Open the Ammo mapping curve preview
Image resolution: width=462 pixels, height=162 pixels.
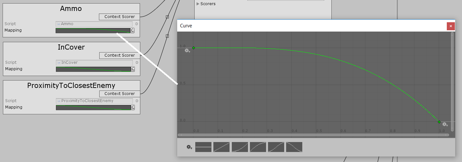pyautogui.click(x=93, y=31)
